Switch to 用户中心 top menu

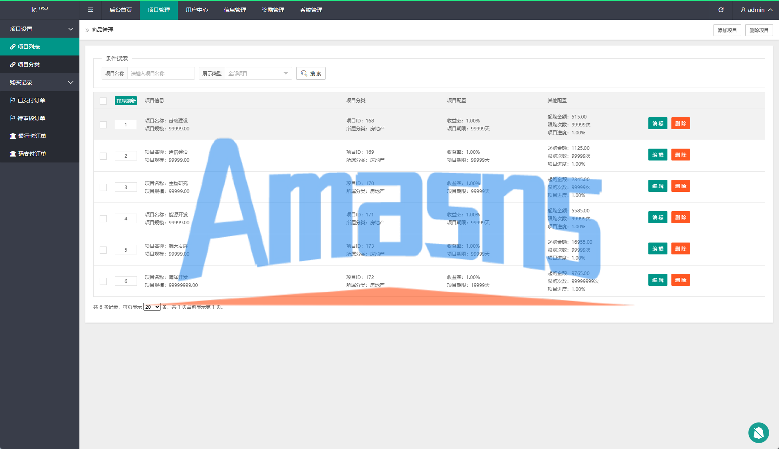point(197,10)
